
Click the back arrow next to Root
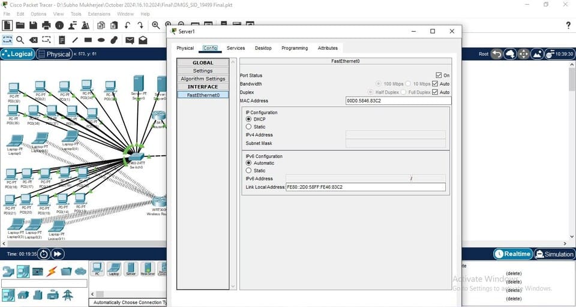pyautogui.click(x=496, y=55)
